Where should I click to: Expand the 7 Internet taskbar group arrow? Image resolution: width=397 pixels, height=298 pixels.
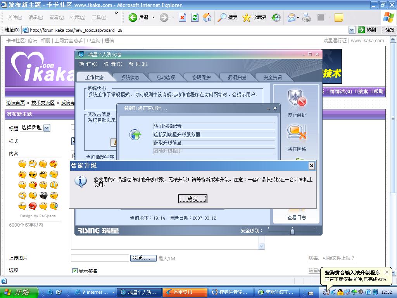(x=114, y=292)
